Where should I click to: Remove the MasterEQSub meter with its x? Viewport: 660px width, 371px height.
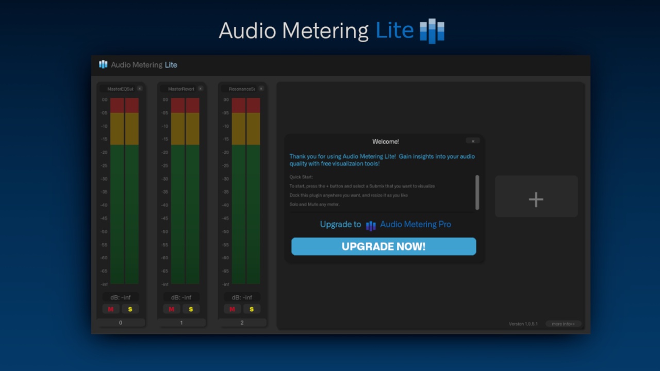[x=139, y=89]
